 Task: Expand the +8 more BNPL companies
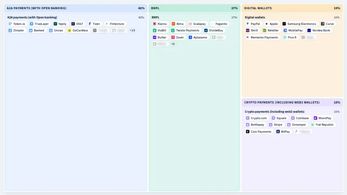pos(173,44)
